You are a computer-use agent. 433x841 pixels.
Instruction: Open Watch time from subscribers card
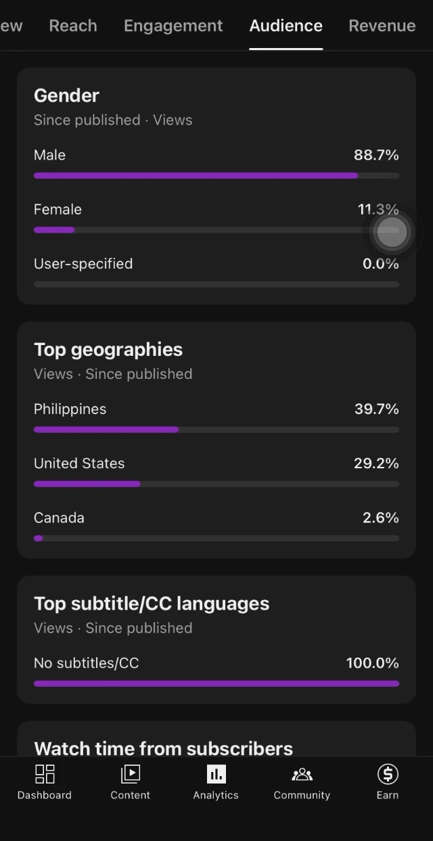pyautogui.click(x=164, y=748)
